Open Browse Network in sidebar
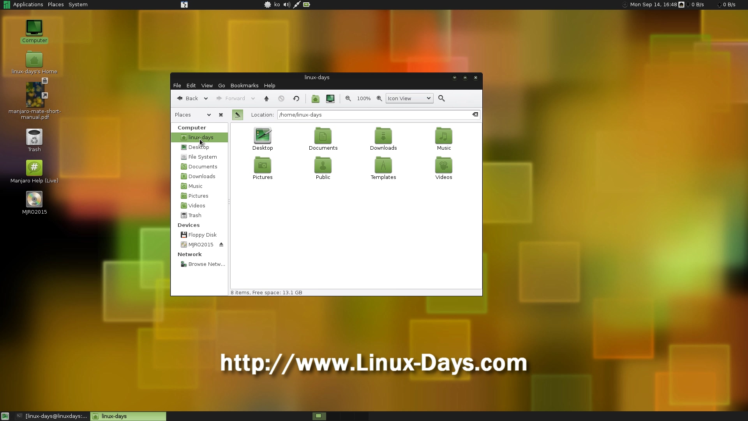Viewport: 748px width, 421px height. click(199, 264)
